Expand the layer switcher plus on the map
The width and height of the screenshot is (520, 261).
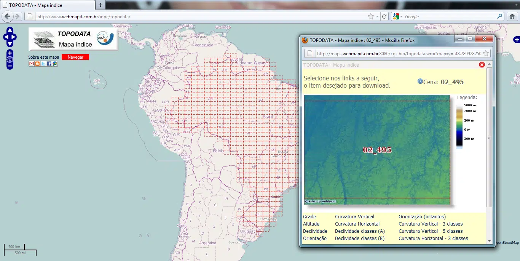pos(517,40)
